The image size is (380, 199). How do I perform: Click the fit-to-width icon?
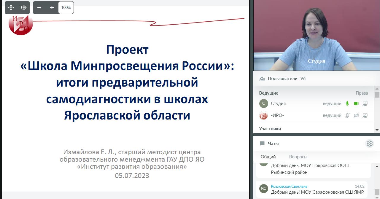(x=24, y=7)
